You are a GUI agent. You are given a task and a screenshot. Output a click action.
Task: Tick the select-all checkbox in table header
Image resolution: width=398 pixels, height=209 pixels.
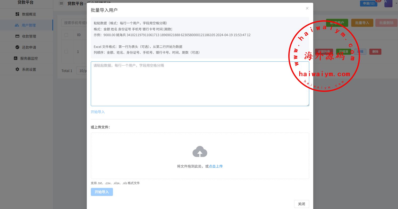pos(66,35)
